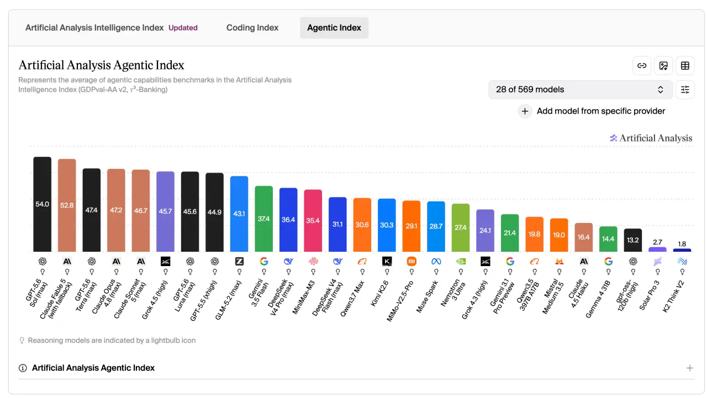
Task: Click the 1.8 value above K2 Think V2
Action: click(x=682, y=243)
